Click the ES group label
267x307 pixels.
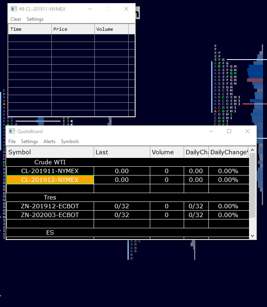[50, 233]
